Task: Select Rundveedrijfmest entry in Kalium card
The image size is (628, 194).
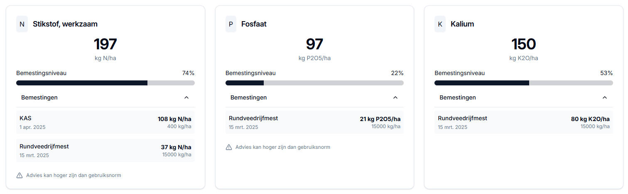Action: point(524,122)
